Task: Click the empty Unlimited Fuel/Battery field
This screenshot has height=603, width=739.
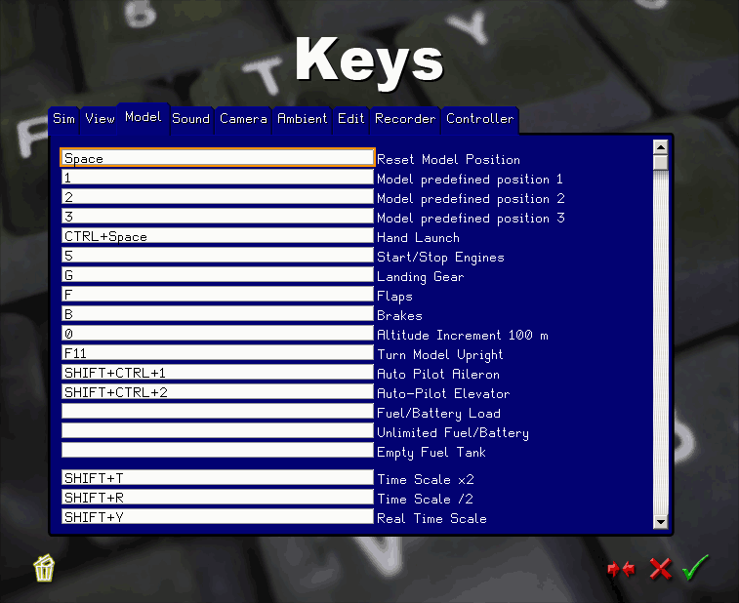Action: [218, 430]
